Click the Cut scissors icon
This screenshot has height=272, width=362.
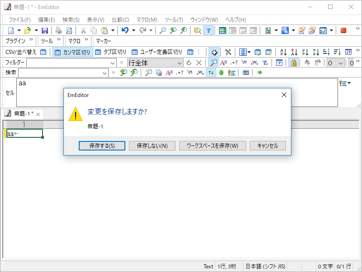coord(83,30)
